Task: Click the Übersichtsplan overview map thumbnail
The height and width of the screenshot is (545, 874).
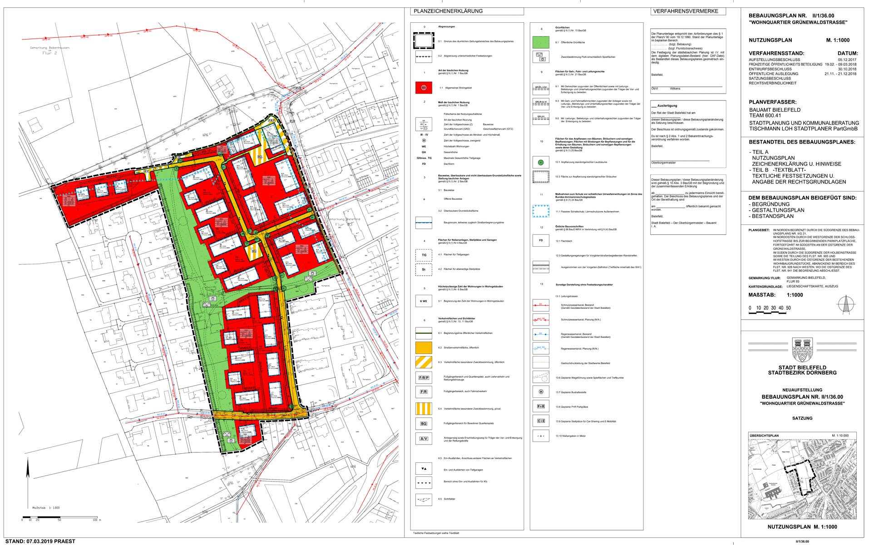Action: [x=802, y=478]
